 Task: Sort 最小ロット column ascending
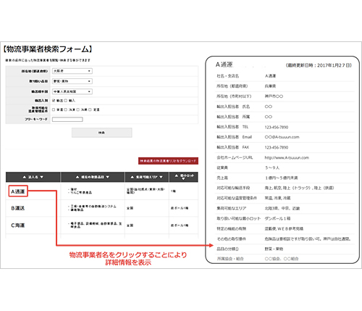tap(177, 175)
